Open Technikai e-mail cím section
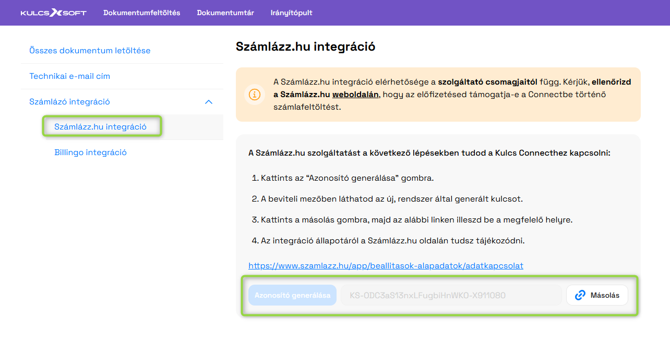 69,76
